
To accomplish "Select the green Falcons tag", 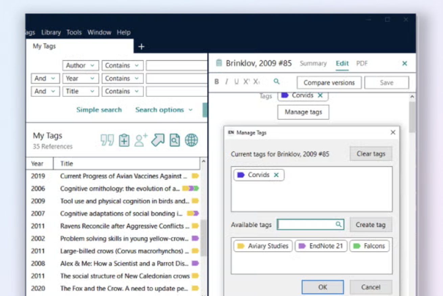I will pyautogui.click(x=369, y=246).
